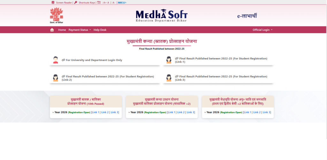
Task: Click the Screen Reader book icon
Action: (53, 3)
